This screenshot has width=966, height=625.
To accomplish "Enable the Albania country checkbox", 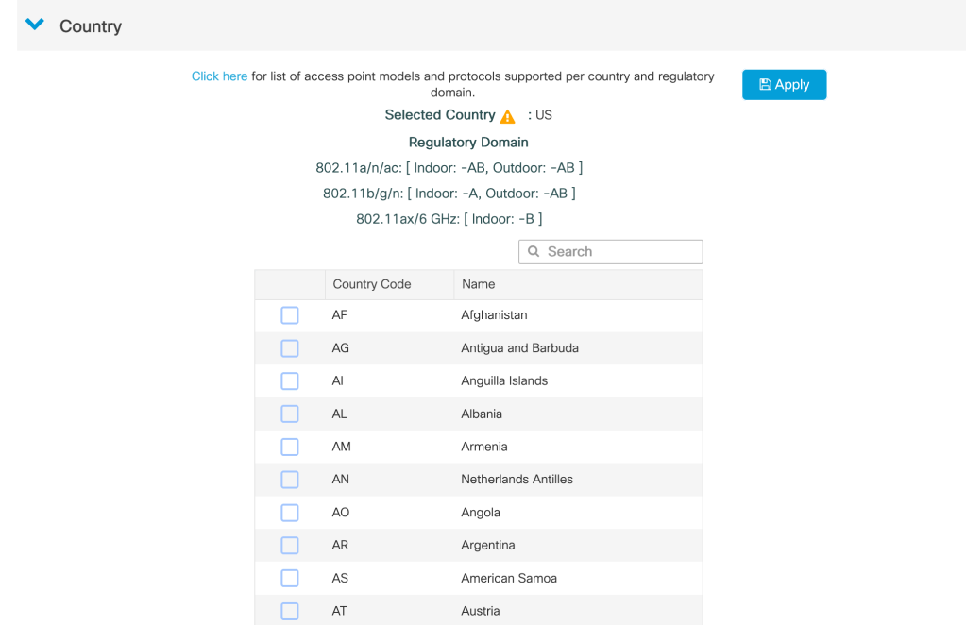I will pos(290,414).
